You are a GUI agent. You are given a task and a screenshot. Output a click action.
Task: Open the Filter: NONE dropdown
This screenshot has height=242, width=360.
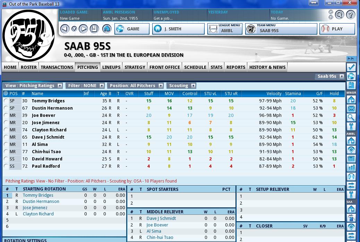click(x=85, y=86)
